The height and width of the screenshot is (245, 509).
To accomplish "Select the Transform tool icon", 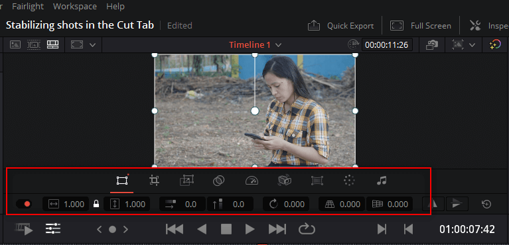I will tap(121, 181).
